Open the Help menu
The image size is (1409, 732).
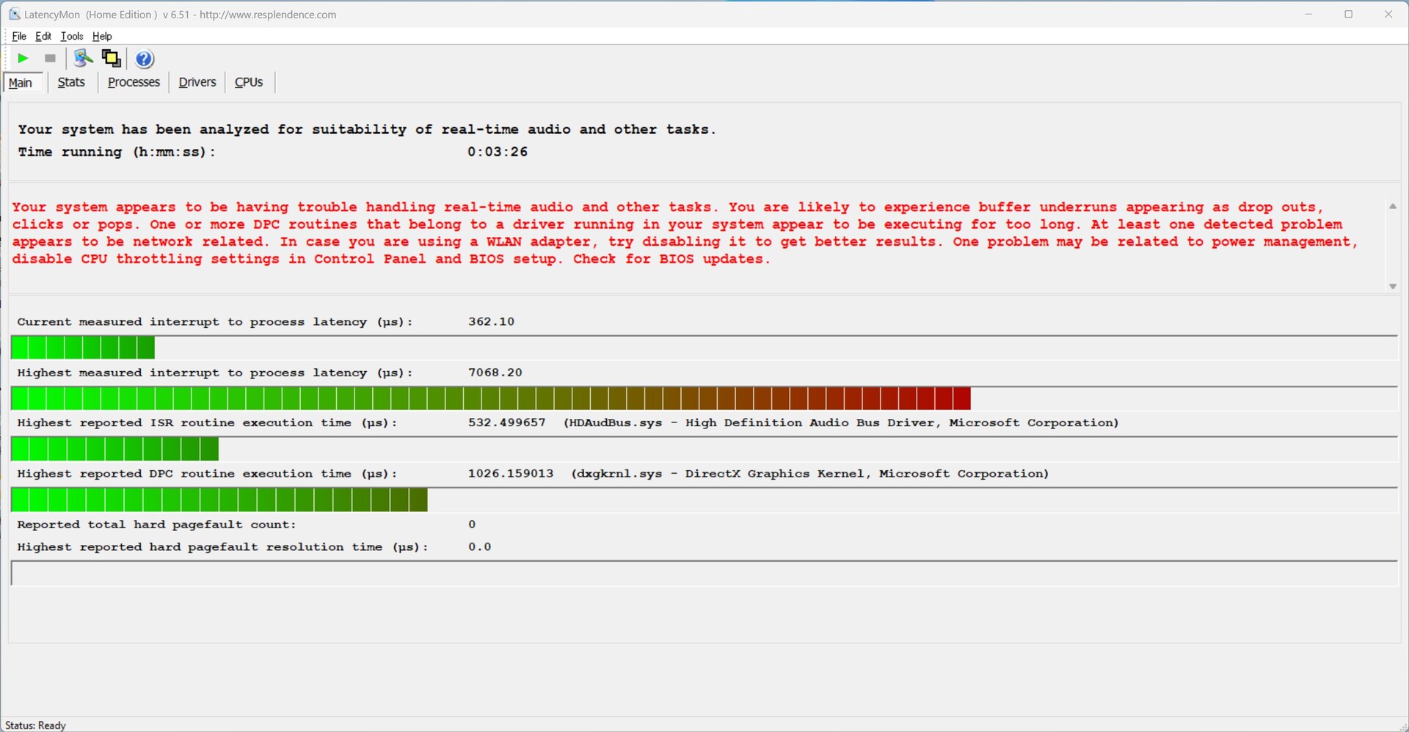(102, 36)
